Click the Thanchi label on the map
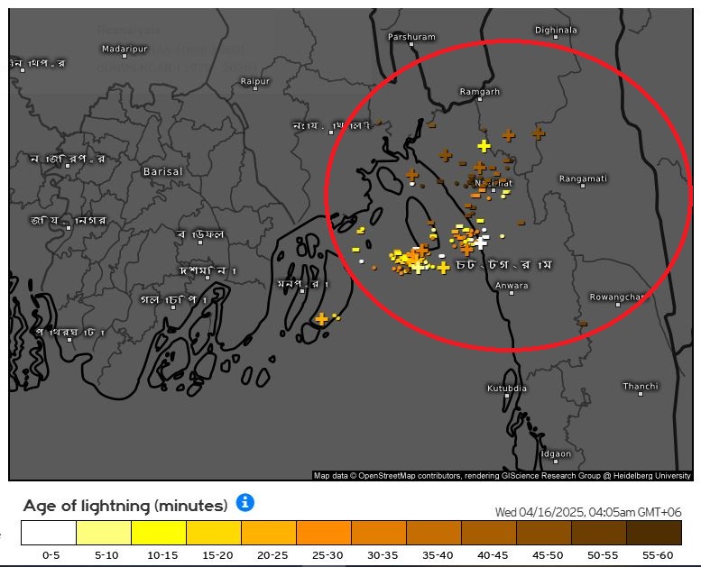The height and width of the screenshot is (567, 701). pos(641,386)
